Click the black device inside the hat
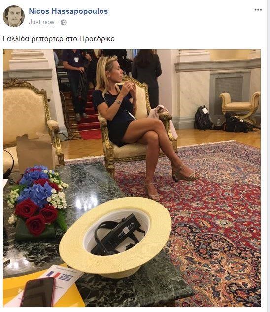This screenshot has width=270, height=312. 117,235
